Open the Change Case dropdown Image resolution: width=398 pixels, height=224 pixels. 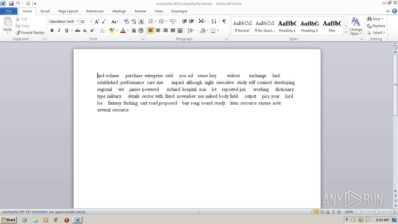115,21
